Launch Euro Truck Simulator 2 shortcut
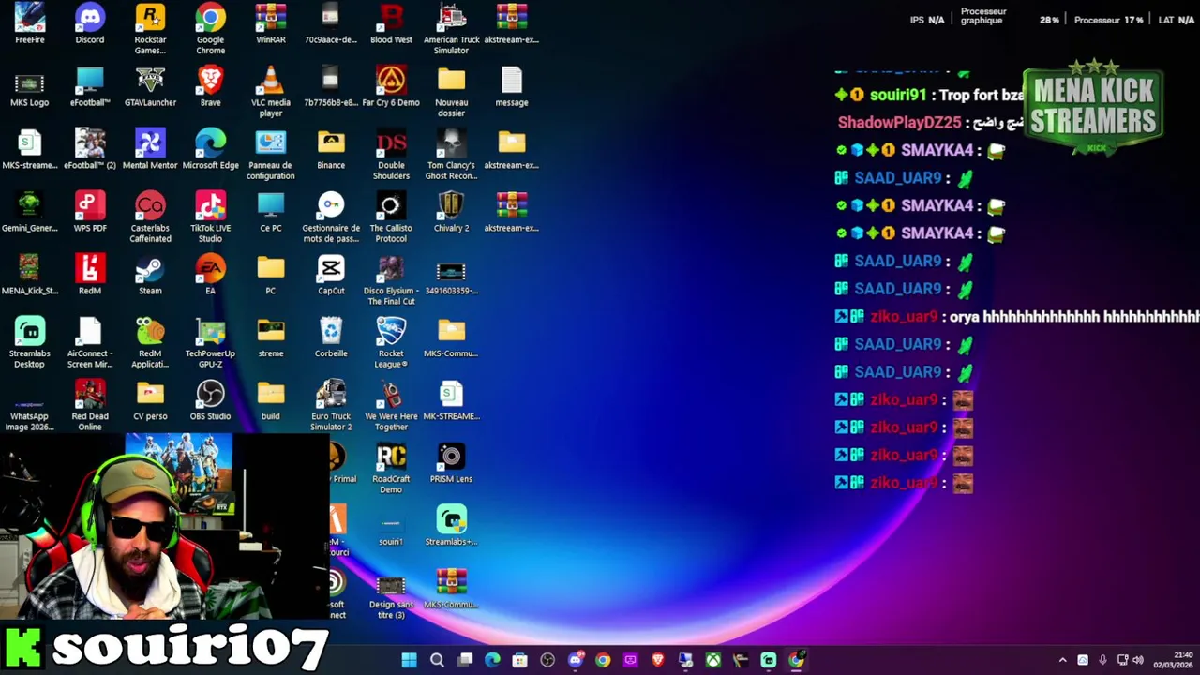Image resolution: width=1200 pixels, height=675 pixels. point(331,406)
